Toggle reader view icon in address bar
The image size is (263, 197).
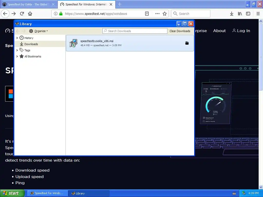pos(147,14)
